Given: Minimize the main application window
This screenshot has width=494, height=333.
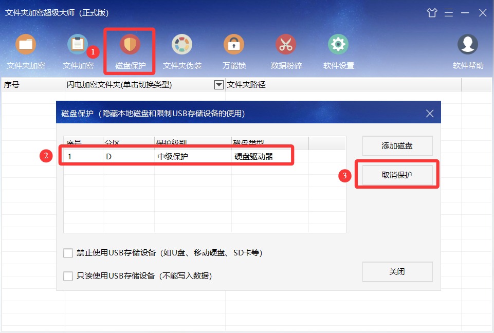Looking at the screenshot, I should pos(465,13).
